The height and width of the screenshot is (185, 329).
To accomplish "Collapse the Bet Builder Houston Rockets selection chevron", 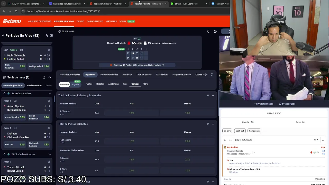I will pyautogui.click(x=254, y=152).
